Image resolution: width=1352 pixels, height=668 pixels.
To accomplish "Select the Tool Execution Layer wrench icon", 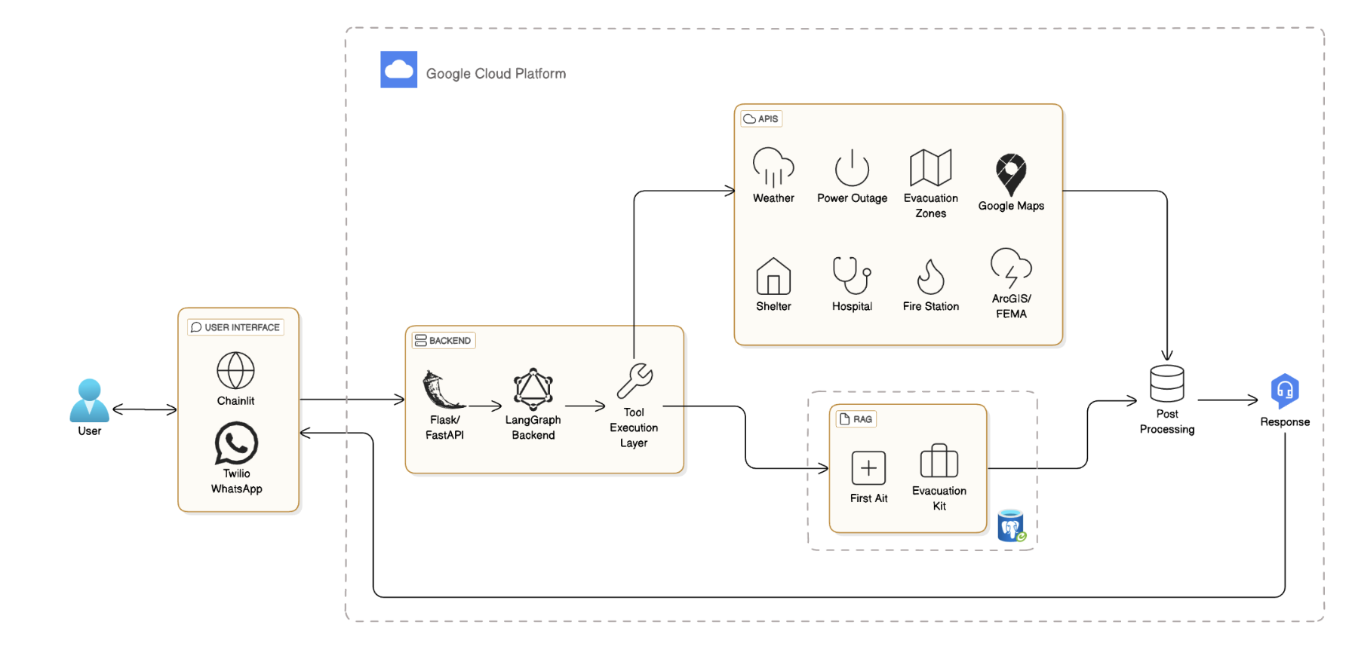I will (x=635, y=381).
